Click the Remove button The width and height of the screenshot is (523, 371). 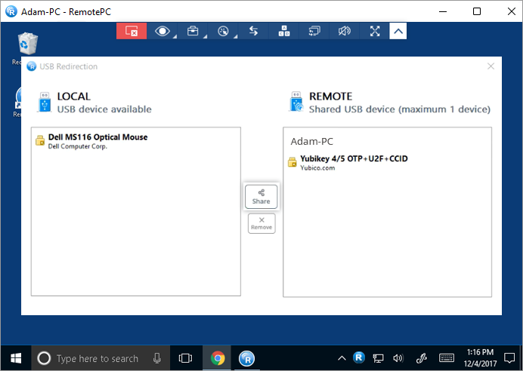coord(261,223)
